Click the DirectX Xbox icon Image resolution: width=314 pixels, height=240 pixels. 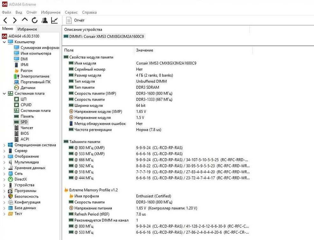tap(10, 179)
